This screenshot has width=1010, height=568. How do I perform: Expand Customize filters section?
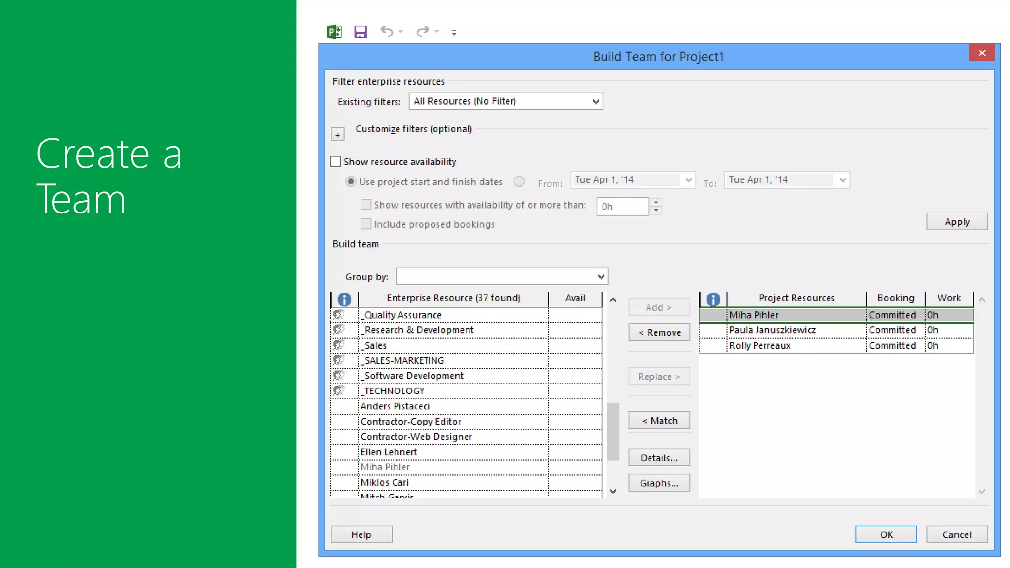click(338, 134)
